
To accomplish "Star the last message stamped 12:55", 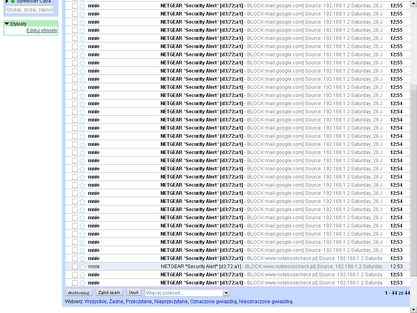I will point(82,95).
